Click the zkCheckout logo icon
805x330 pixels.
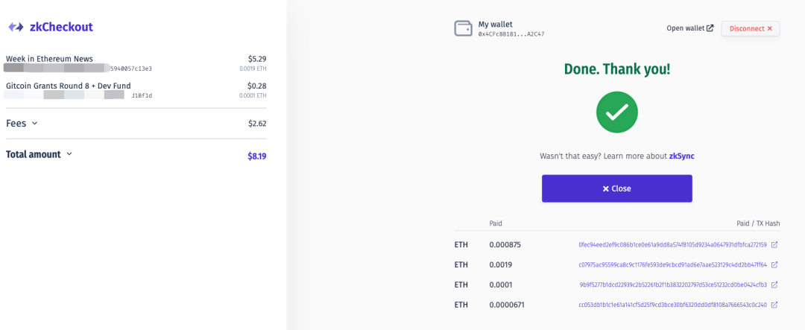pos(16,28)
